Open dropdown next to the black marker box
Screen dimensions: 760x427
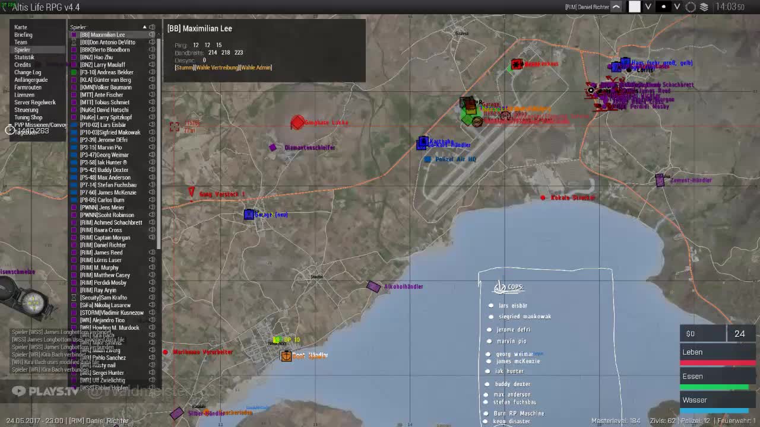[x=677, y=7]
